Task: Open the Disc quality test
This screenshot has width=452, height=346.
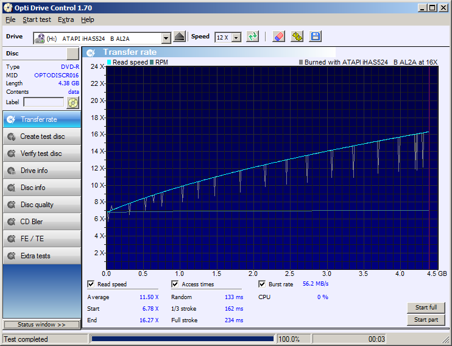Action: [42, 205]
